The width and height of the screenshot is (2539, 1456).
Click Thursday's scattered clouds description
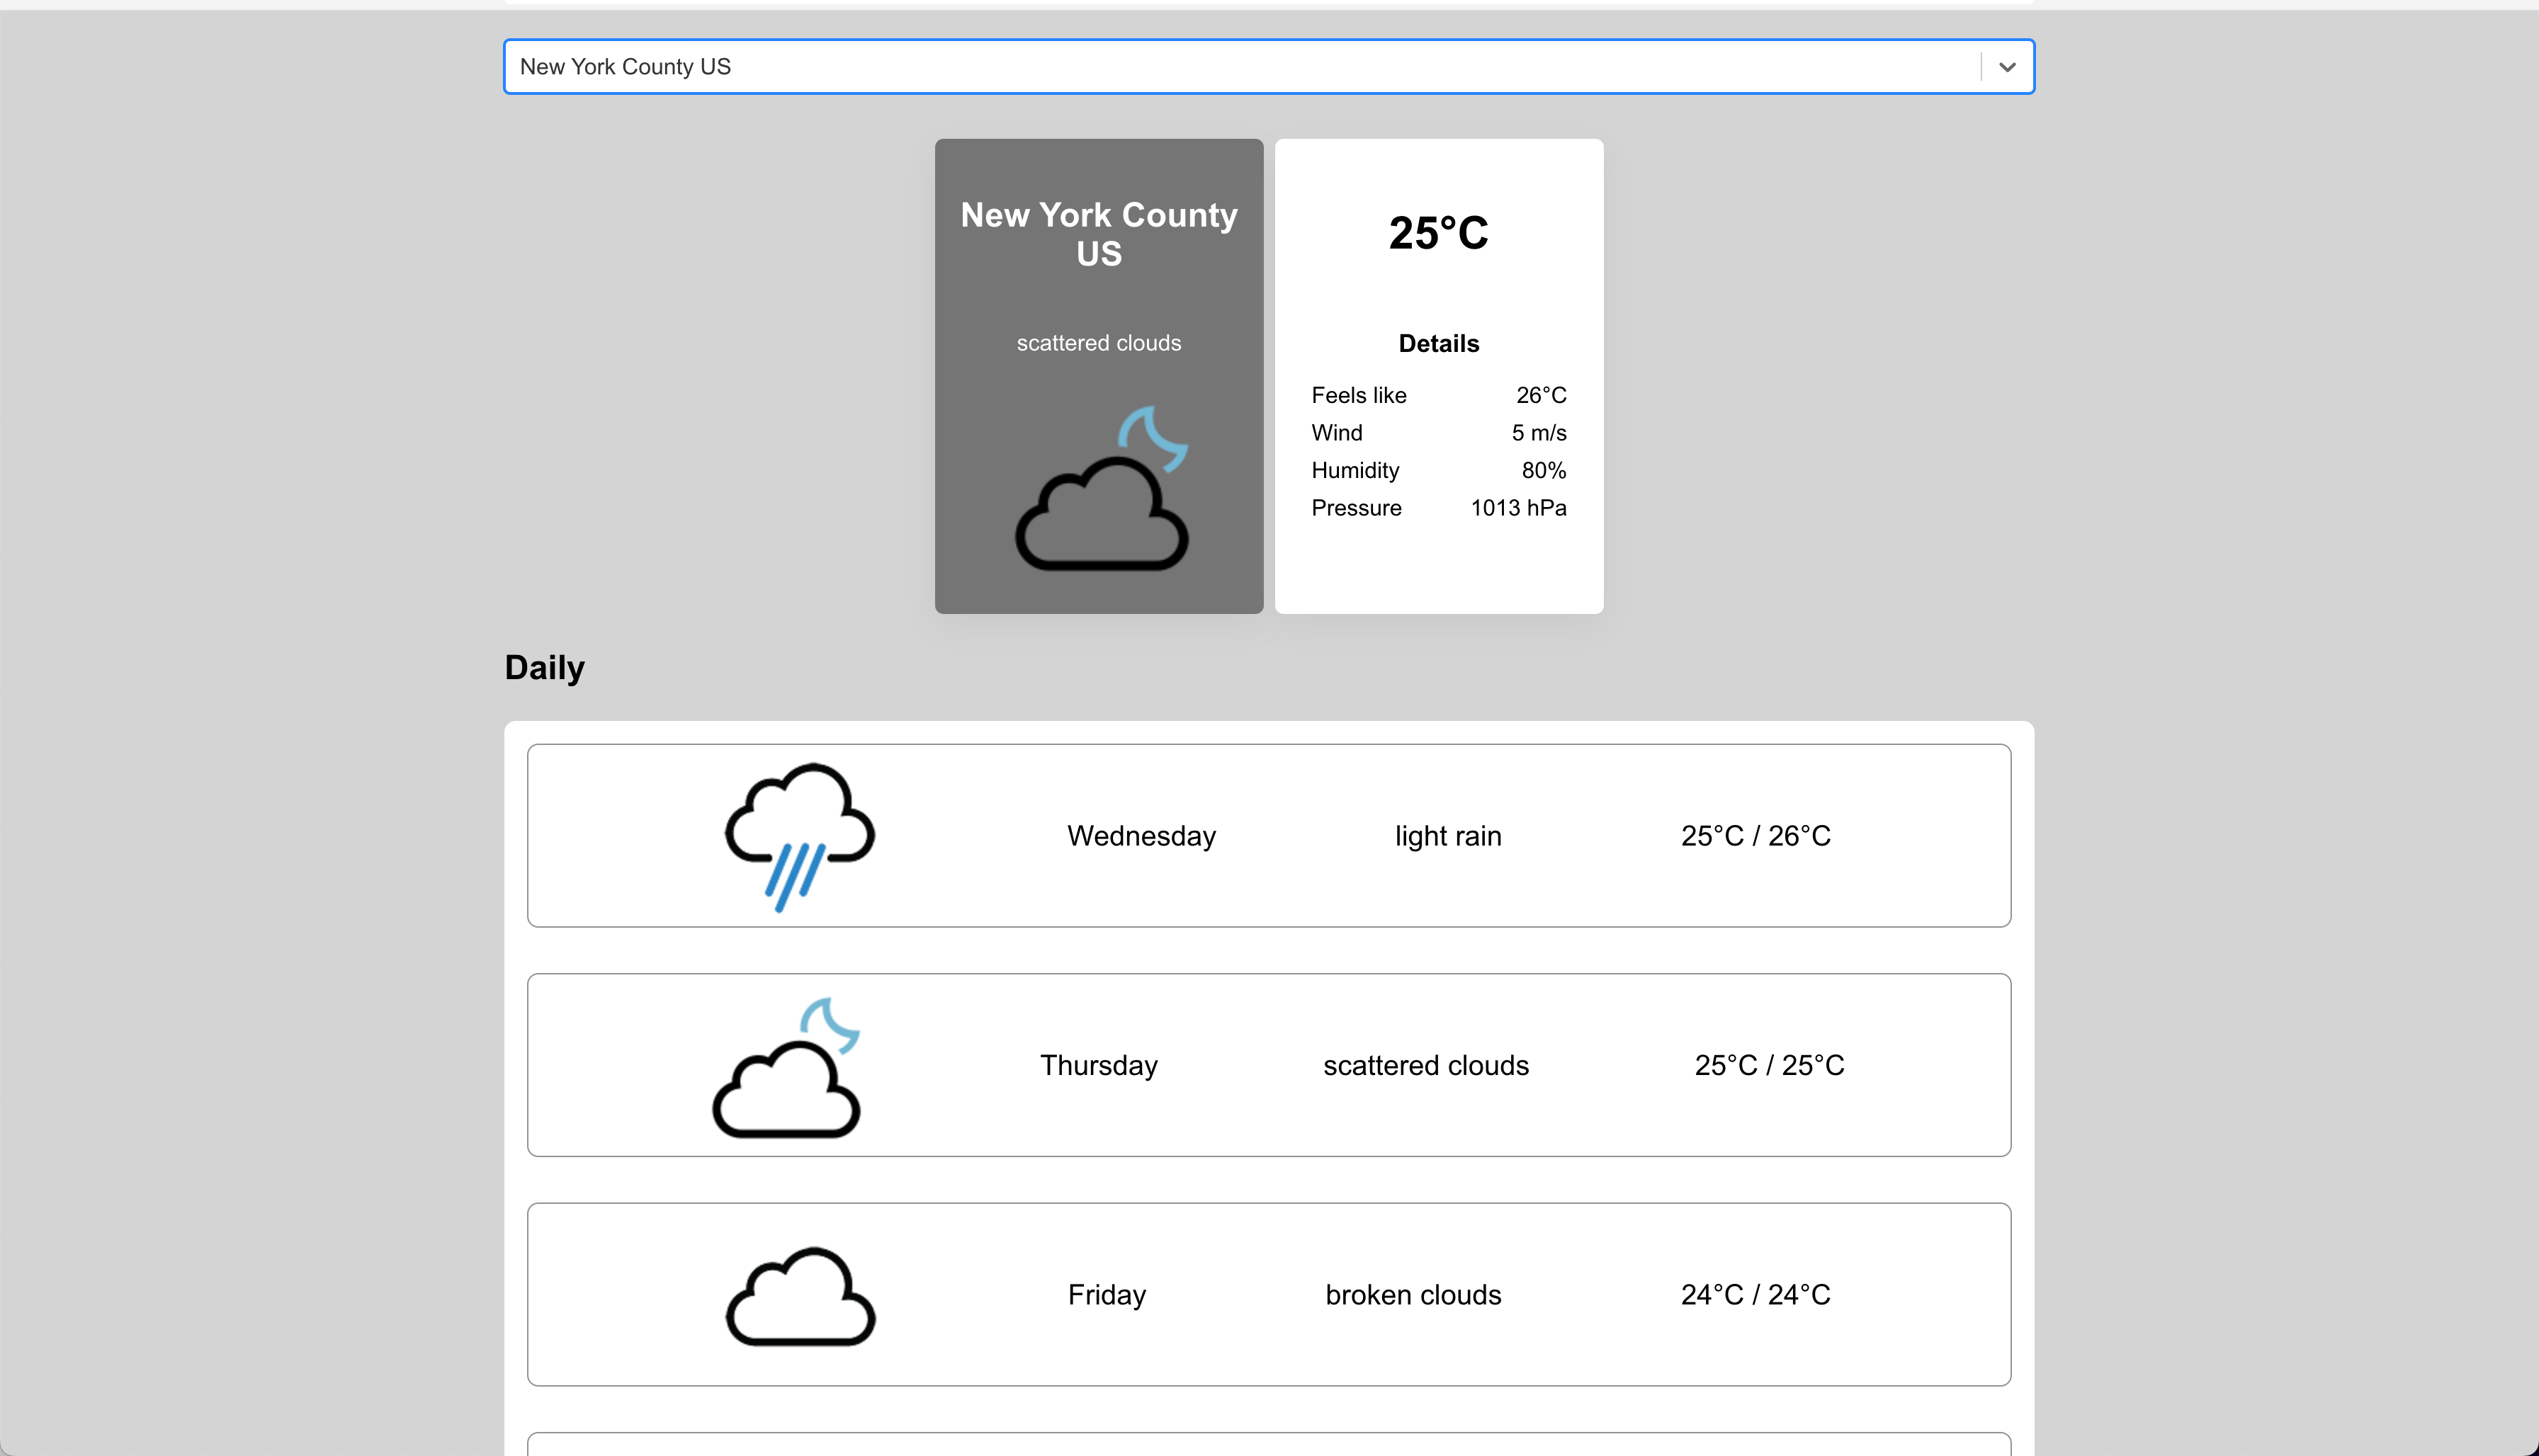(1425, 1066)
